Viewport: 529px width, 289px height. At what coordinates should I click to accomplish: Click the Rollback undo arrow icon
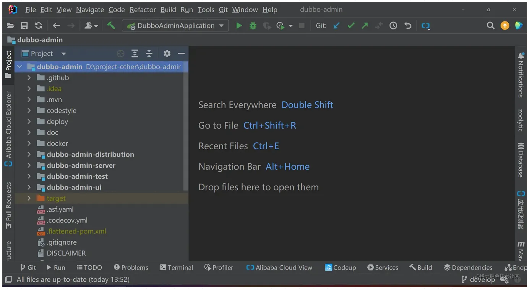[408, 26]
